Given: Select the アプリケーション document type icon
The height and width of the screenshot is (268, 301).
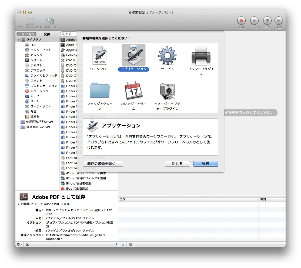Looking at the screenshot, I should click(x=133, y=55).
